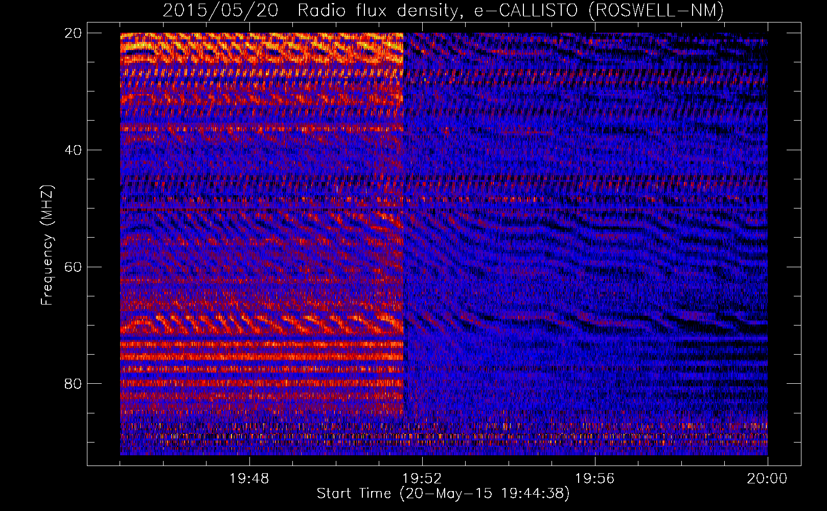Click the 80 frequency tick label
Image resolution: width=827 pixels, height=511 pixels.
(73, 384)
